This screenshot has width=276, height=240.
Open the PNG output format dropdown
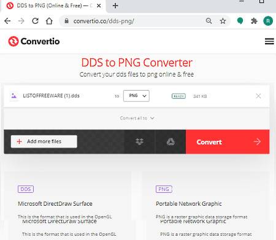pos(136,96)
